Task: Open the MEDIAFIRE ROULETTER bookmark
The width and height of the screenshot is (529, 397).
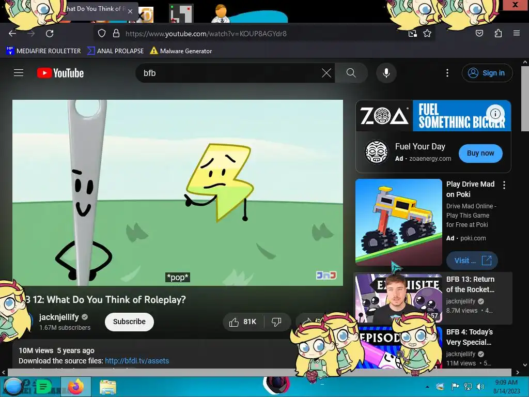Action: point(43,51)
